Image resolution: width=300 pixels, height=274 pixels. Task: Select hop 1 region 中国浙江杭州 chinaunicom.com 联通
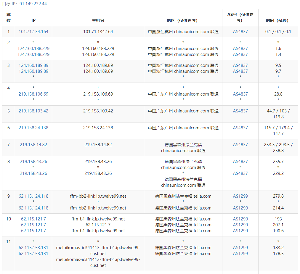tap(183, 32)
